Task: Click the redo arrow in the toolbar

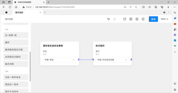Action: (x=115, y=19)
